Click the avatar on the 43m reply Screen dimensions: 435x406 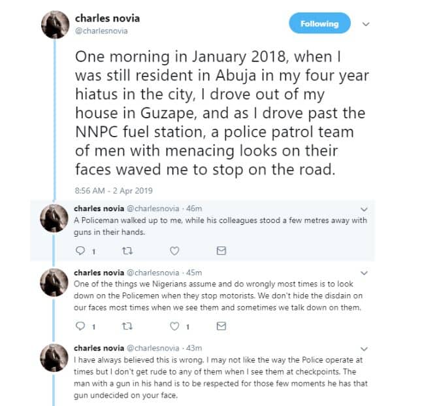point(54,357)
